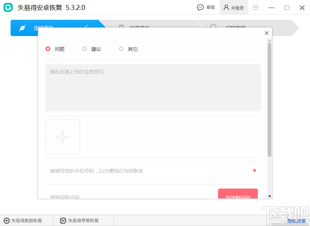310x226 pixels.
Task: Open the hamburger menu in title bar
Action: tap(256, 7)
